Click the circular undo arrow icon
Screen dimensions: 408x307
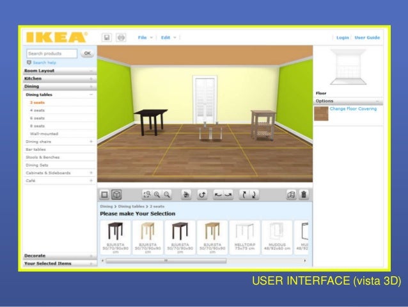[x=202, y=195]
